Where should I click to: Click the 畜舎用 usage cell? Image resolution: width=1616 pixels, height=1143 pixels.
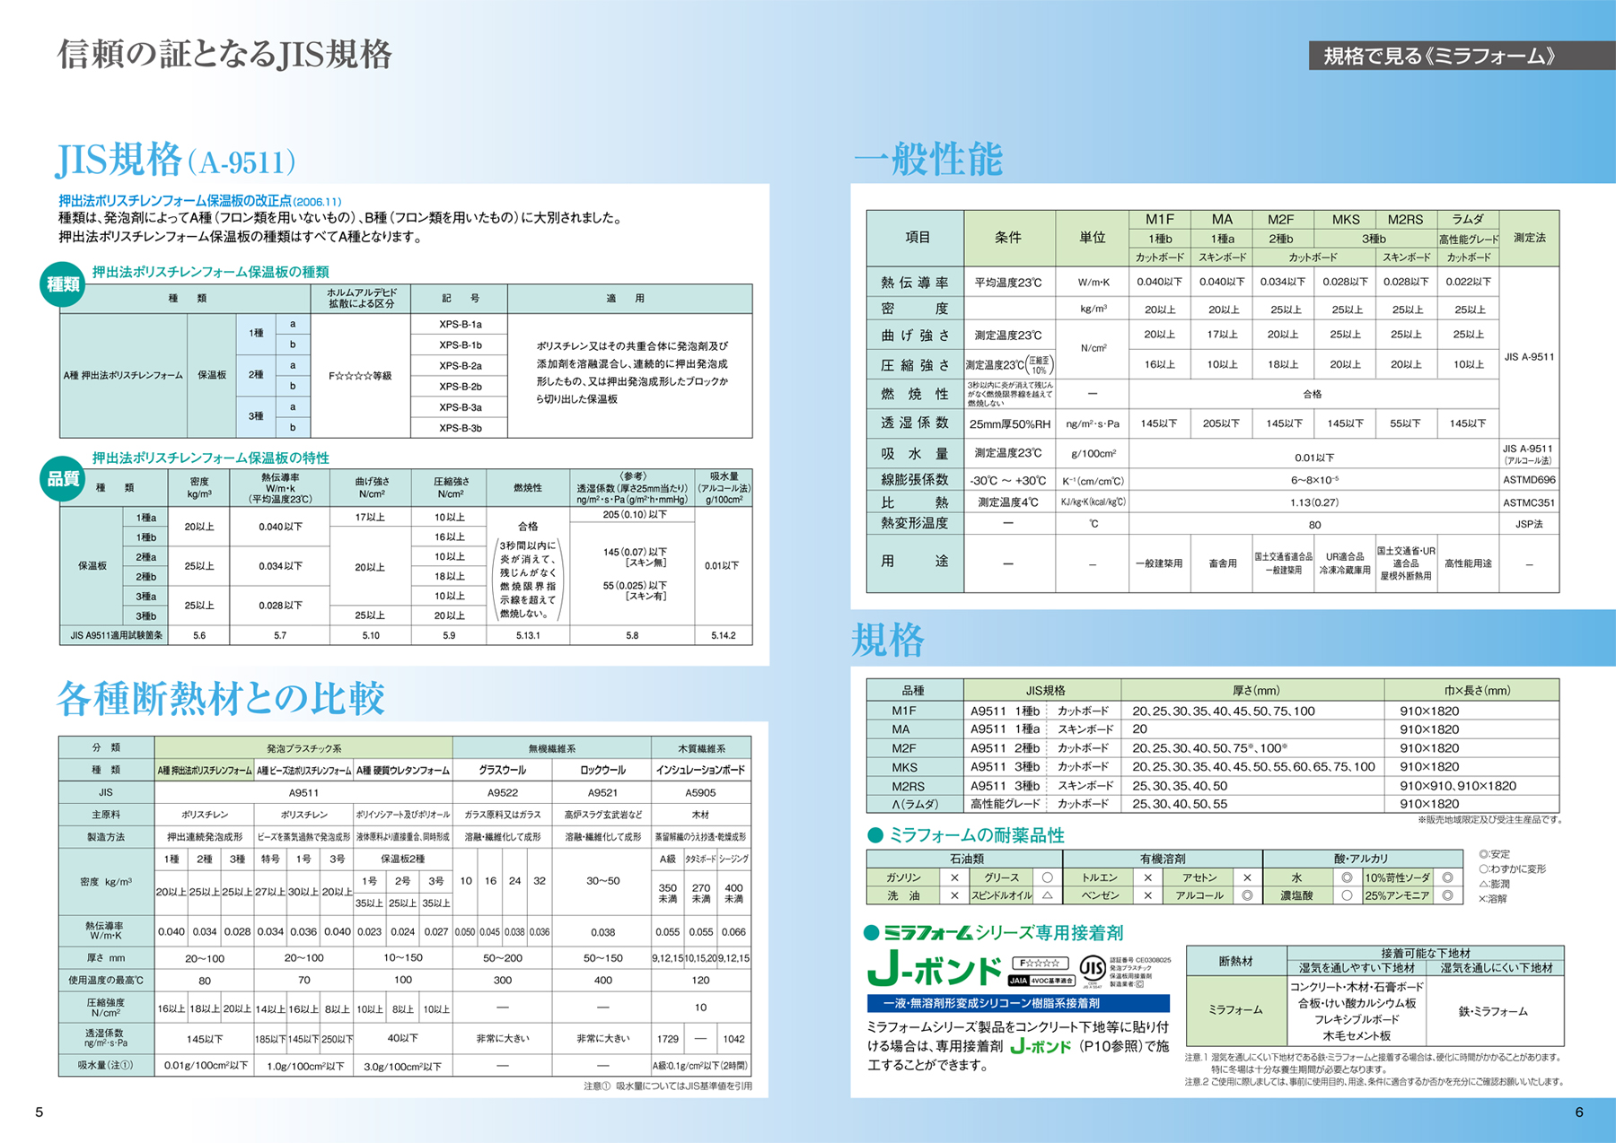(1222, 563)
